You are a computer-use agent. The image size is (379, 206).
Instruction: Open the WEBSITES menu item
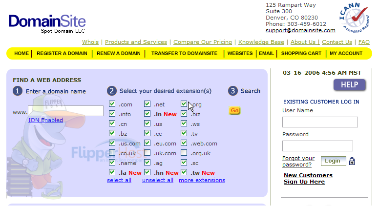coord(240,53)
